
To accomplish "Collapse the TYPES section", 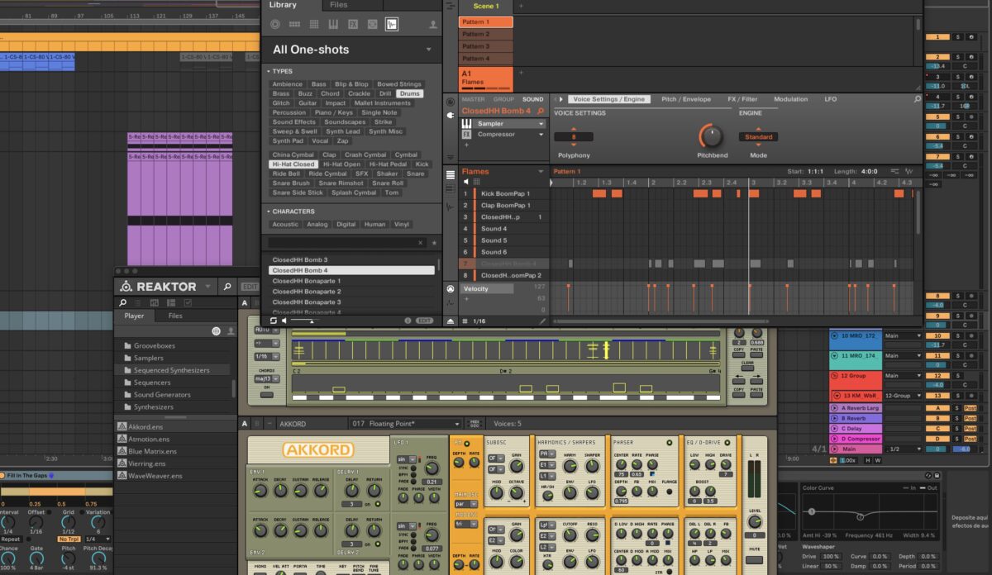I will coord(269,71).
